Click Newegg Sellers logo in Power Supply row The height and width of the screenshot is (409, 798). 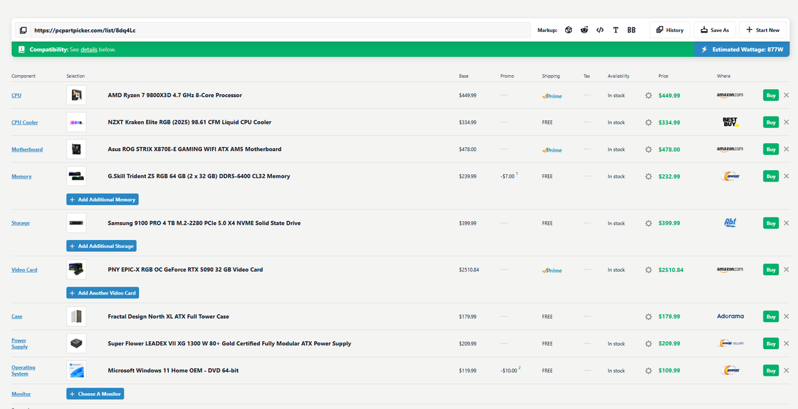point(730,344)
